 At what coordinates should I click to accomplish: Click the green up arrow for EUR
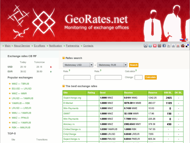pyautogui.click(x=51, y=72)
